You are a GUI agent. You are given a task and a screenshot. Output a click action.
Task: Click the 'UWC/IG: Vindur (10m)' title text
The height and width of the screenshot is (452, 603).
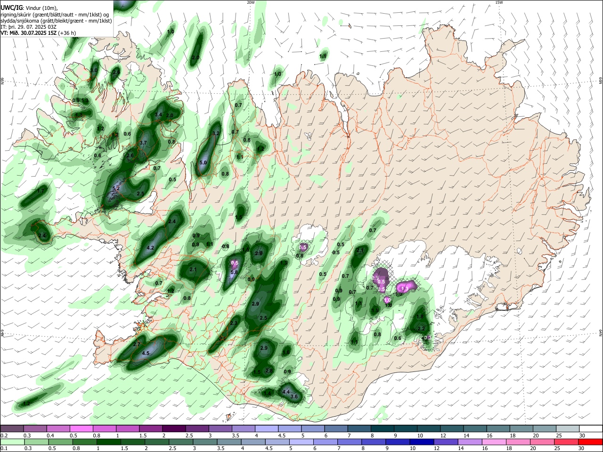tap(28, 8)
